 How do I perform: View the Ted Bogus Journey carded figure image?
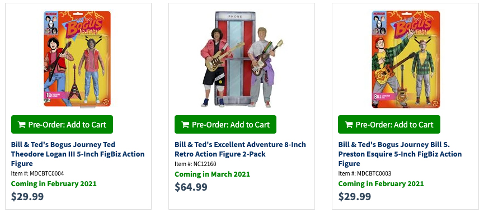tap(77, 59)
